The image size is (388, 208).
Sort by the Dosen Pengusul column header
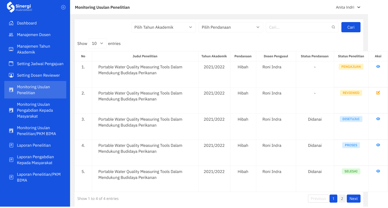276,56
